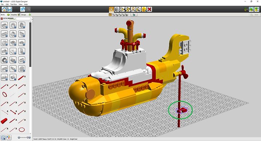Screen dimensions: 261x141
Task: Switch to the Groups tab
Action: [26, 14]
